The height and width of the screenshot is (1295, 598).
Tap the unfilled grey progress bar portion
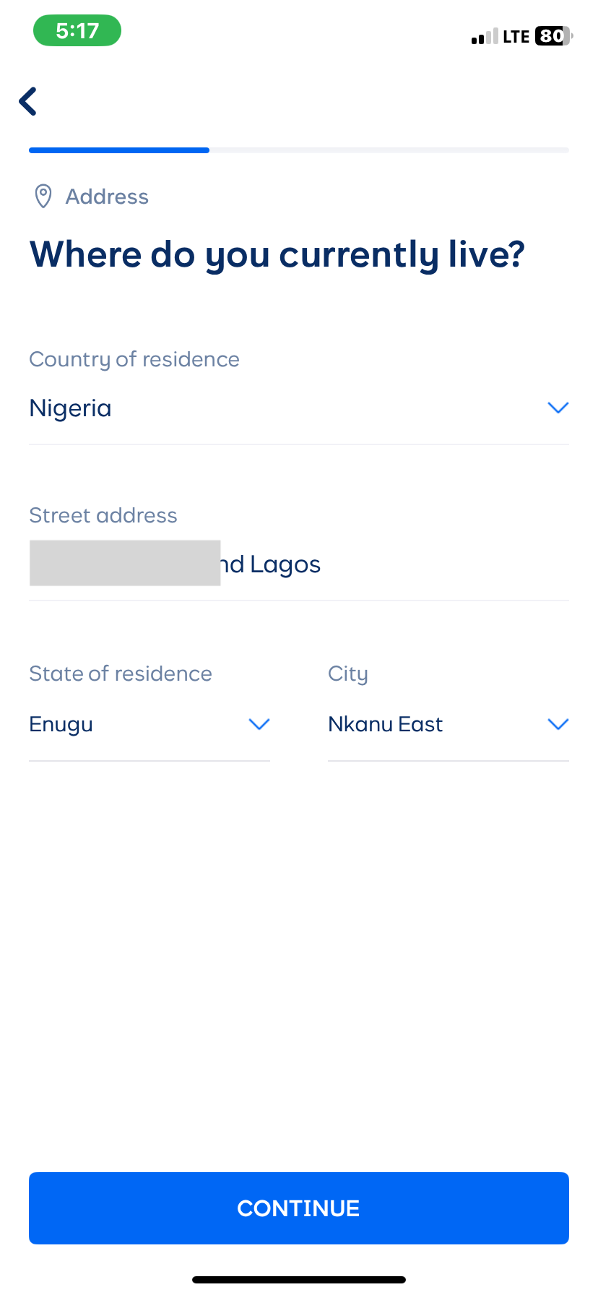[x=389, y=150]
